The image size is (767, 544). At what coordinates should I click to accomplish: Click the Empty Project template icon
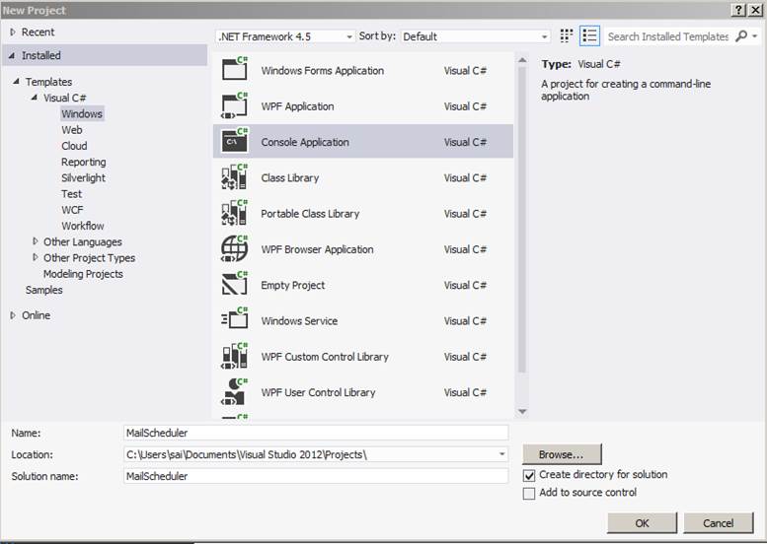pyautogui.click(x=235, y=284)
